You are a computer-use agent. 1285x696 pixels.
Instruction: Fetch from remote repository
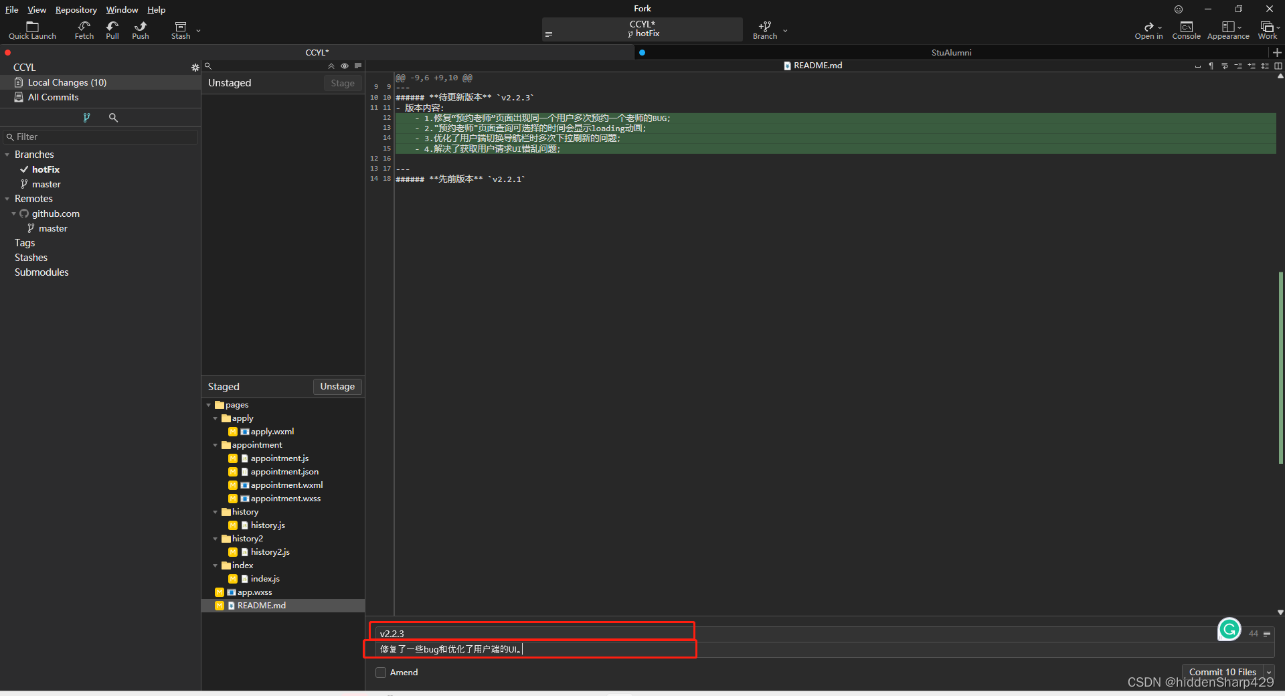84,30
